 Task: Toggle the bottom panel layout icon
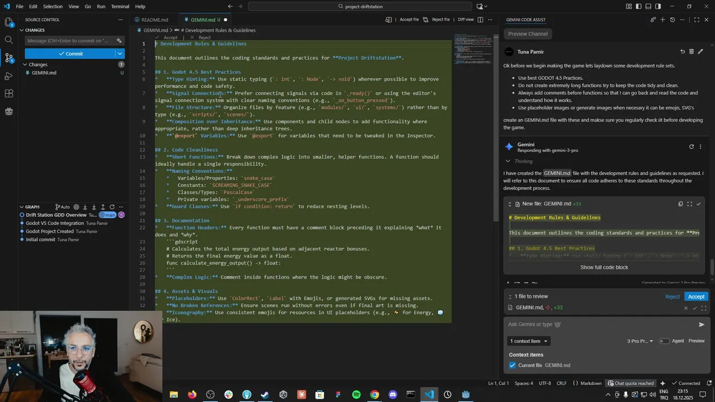649,6
